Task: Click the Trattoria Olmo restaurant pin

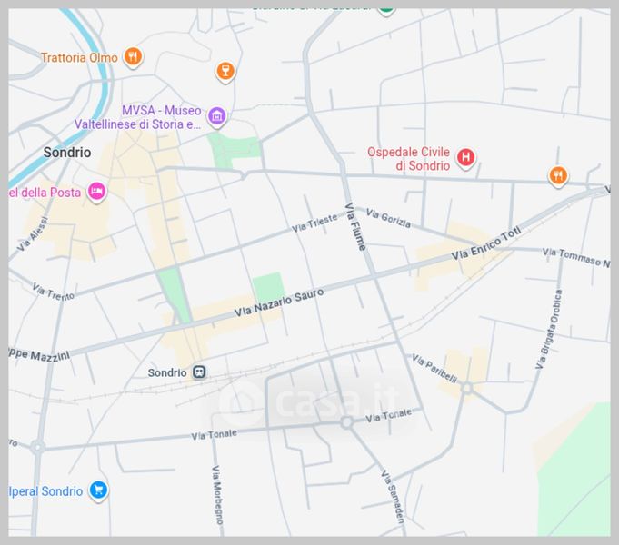Action: (x=133, y=57)
